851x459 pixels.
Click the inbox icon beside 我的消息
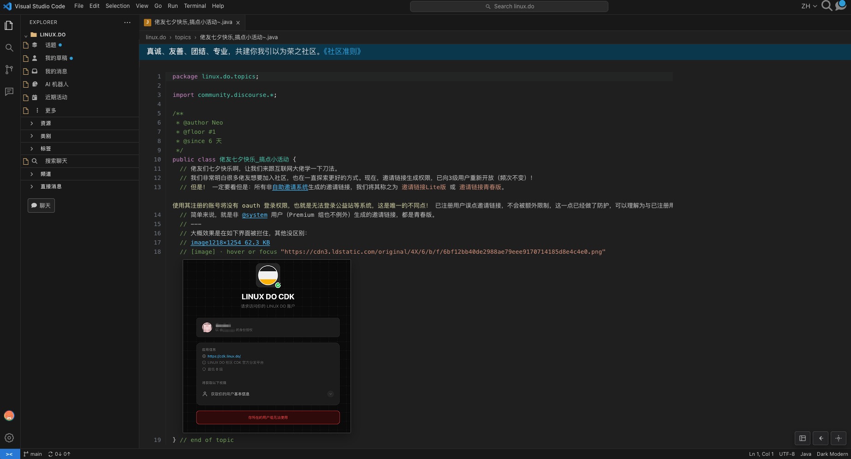point(35,71)
